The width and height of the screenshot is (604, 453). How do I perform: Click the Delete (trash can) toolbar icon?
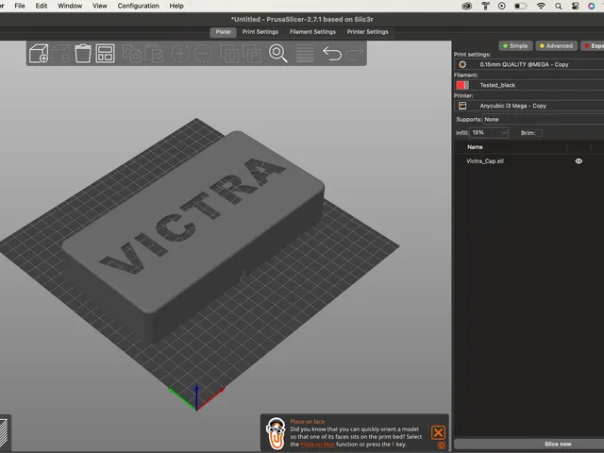tap(83, 53)
